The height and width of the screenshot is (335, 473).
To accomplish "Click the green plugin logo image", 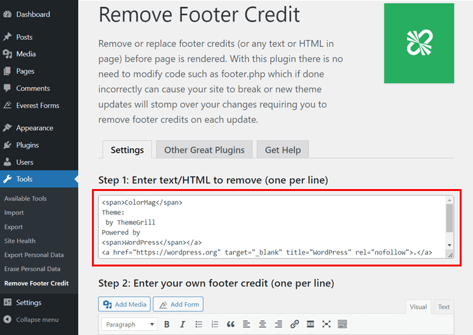I will pos(419,43).
